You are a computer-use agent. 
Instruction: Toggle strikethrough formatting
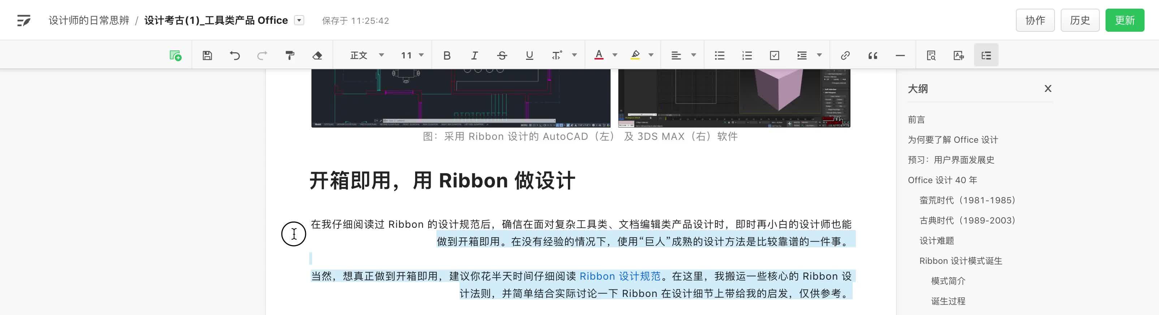pyautogui.click(x=502, y=55)
